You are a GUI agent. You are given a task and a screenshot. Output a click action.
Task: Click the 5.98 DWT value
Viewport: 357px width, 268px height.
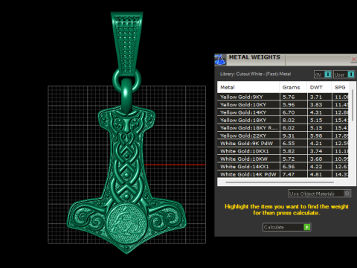pyautogui.click(x=316, y=135)
